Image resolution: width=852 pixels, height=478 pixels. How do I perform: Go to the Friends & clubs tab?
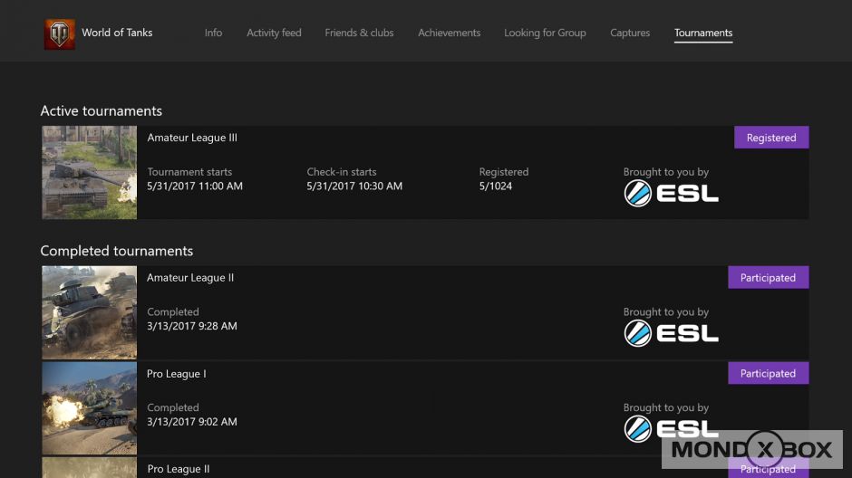[359, 33]
